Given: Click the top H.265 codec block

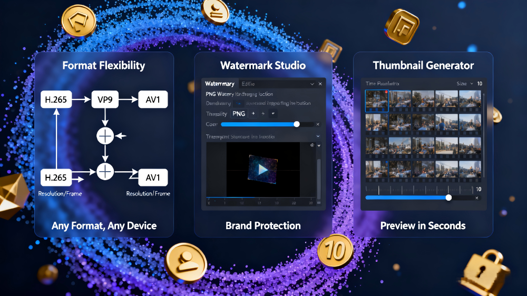Looking at the screenshot, I should coord(55,99).
